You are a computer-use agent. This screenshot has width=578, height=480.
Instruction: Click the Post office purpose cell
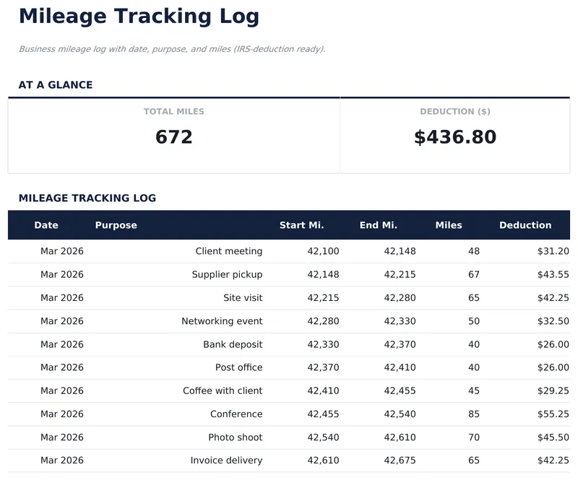coord(238,367)
